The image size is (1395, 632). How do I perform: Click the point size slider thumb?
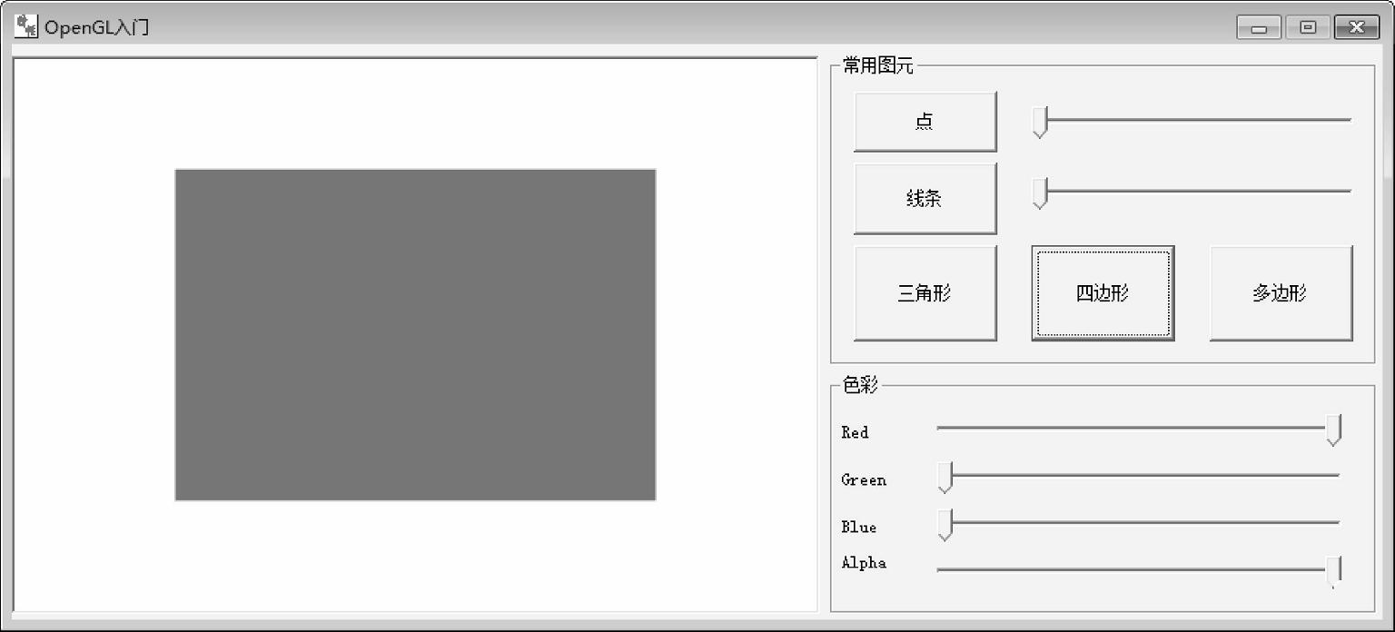coord(1040,122)
